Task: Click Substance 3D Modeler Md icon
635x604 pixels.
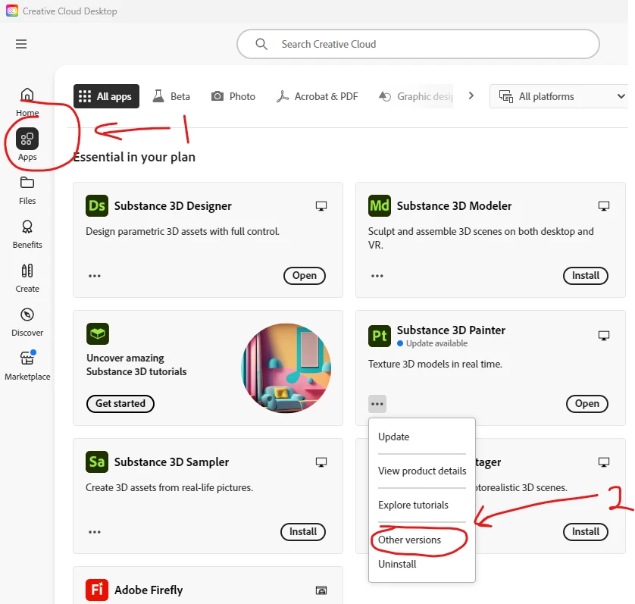Action: tap(380, 206)
